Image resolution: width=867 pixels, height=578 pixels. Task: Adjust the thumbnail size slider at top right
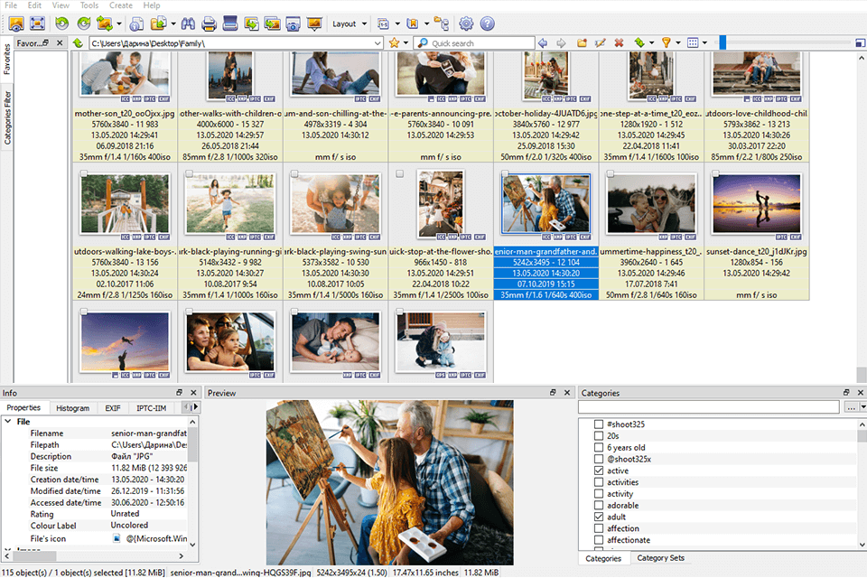[x=722, y=42]
